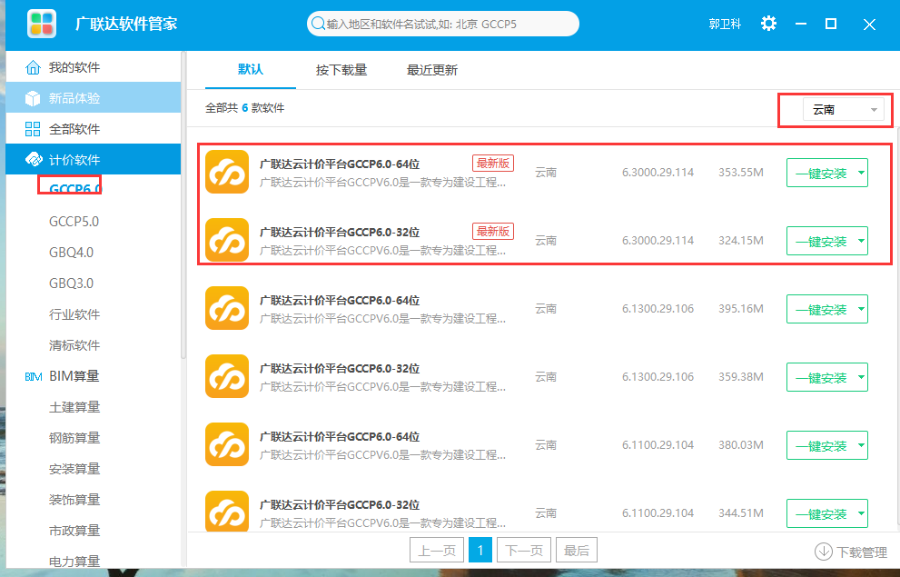Switch to the 最近更新 tab
The image size is (900, 577).
point(431,70)
